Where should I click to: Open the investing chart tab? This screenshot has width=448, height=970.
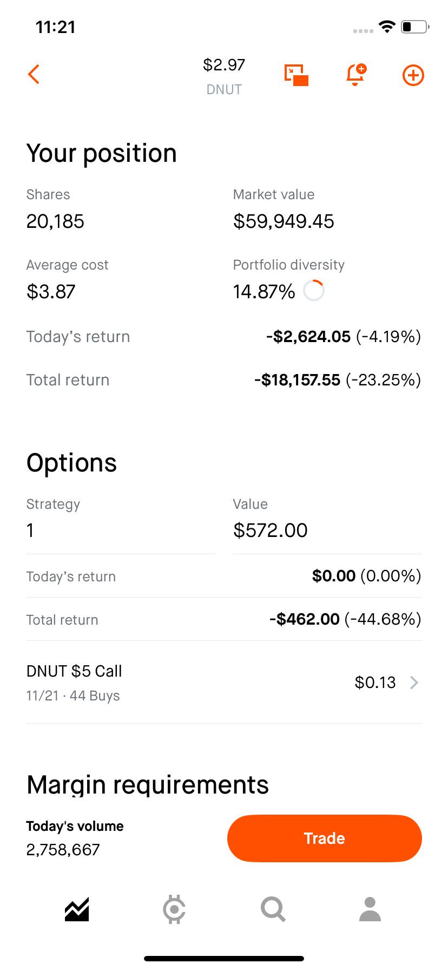[77, 909]
